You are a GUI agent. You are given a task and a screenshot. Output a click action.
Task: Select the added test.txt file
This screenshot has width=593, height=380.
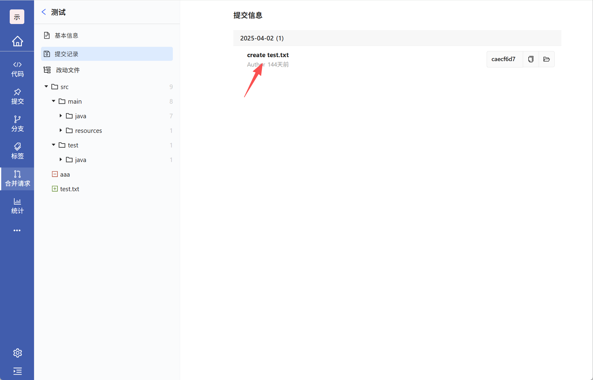coord(70,189)
